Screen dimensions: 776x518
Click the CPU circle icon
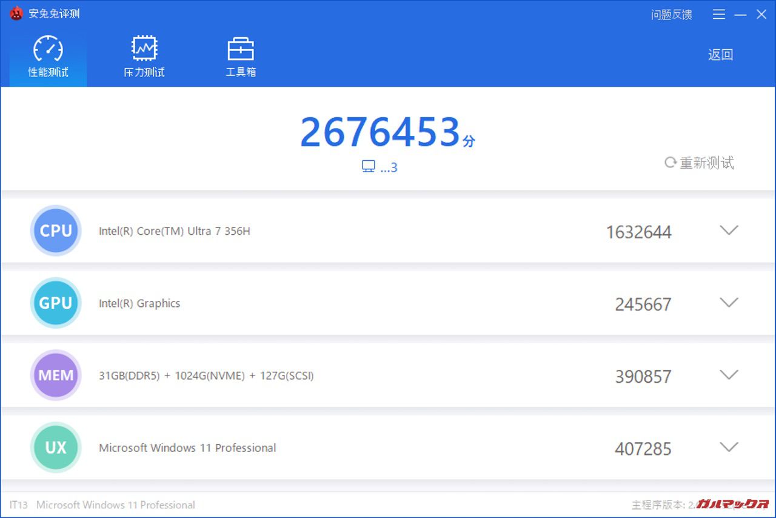point(56,230)
